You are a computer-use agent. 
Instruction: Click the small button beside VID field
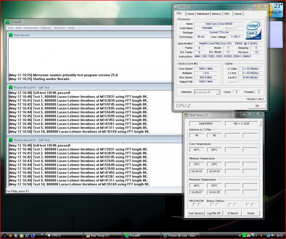[260, 124]
